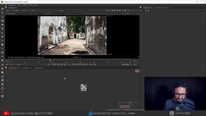The image size is (206, 116).
Task: Open the Keyer nodes toolbar menu
Action: [x=2, y=33]
